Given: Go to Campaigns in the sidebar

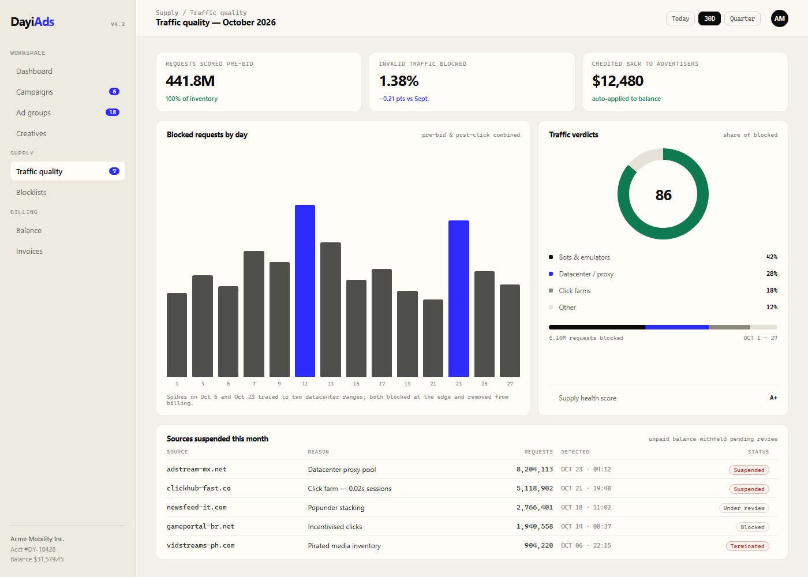Looking at the screenshot, I should pos(68,92).
